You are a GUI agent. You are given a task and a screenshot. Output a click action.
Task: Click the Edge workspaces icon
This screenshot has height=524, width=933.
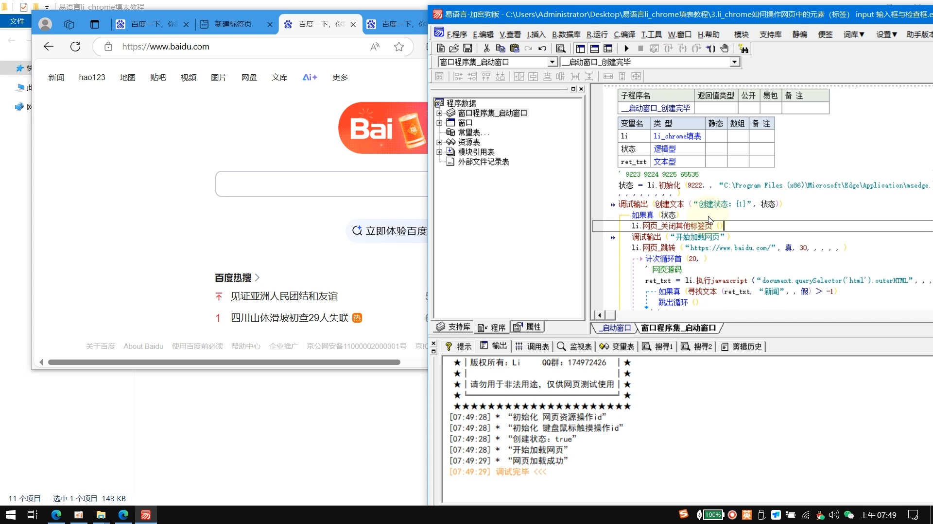point(69,24)
